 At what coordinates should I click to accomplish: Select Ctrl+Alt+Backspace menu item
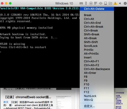coord(97,69)
